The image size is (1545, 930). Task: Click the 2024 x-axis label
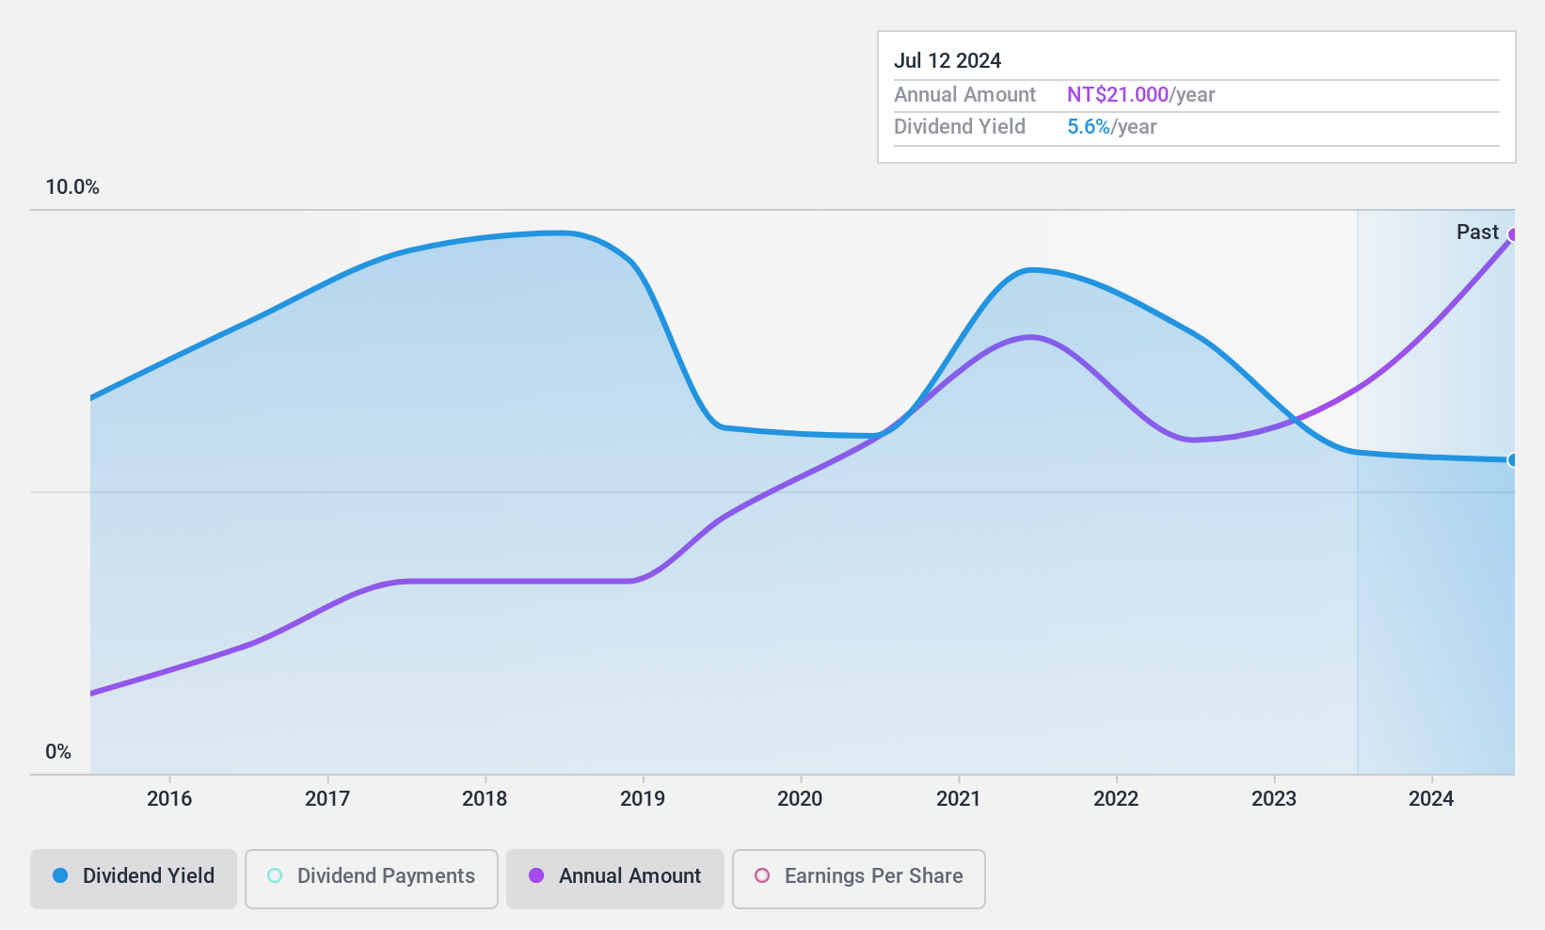(x=1431, y=799)
